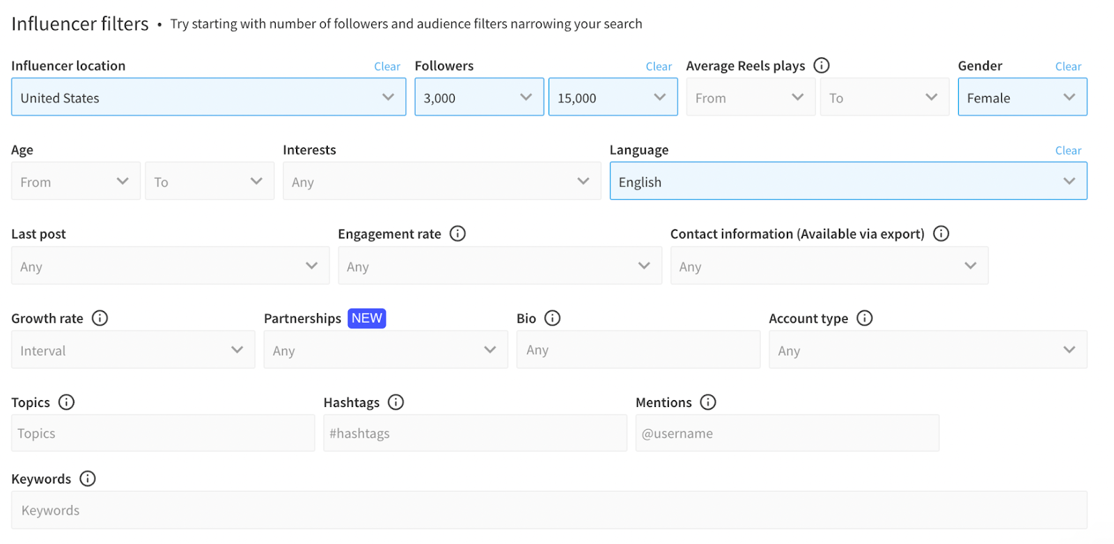Clear the Influencer location filter
Screen dimensions: 1114x544
pyautogui.click(x=387, y=67)
